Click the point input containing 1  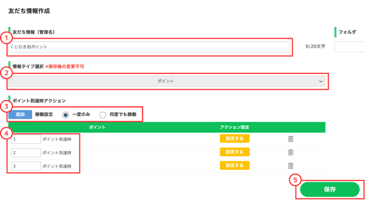click(26, 139)
